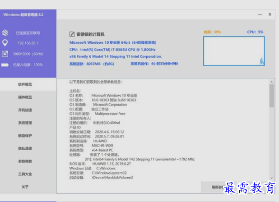Click the OS 制造商 Microsoft Corporation row
This screenshot has height=202, width=279.
click(x=98, y=105)
